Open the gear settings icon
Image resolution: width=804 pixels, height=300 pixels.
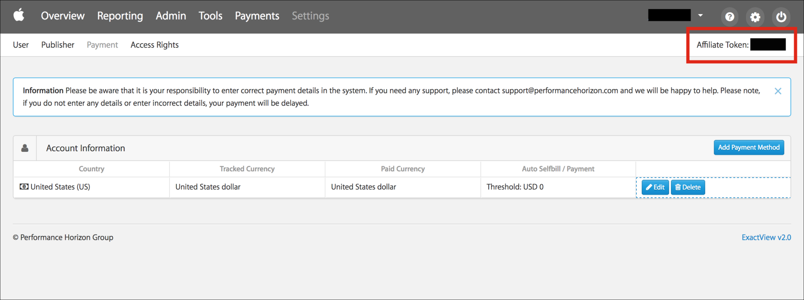pyautogui.click(x=755, y=17)
